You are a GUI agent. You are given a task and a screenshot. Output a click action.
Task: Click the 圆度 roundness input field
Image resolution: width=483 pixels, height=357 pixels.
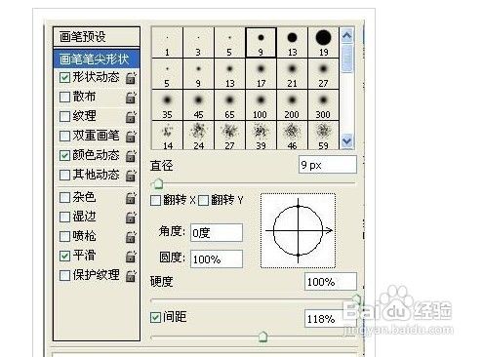(x=217, y=258)
